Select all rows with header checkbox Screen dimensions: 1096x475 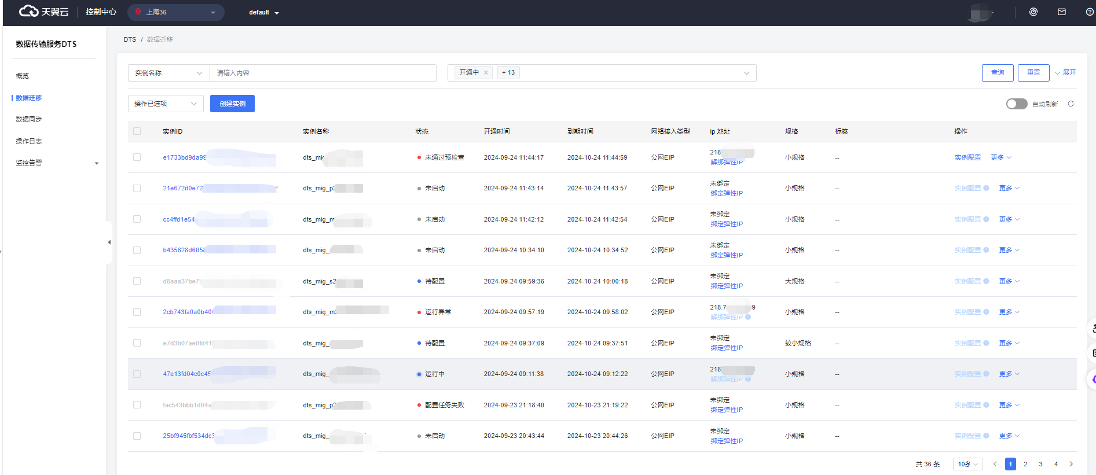pos(137,131)
